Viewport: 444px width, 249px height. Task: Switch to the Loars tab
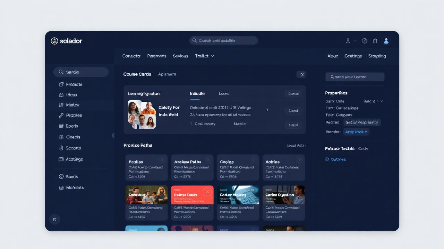224,94
